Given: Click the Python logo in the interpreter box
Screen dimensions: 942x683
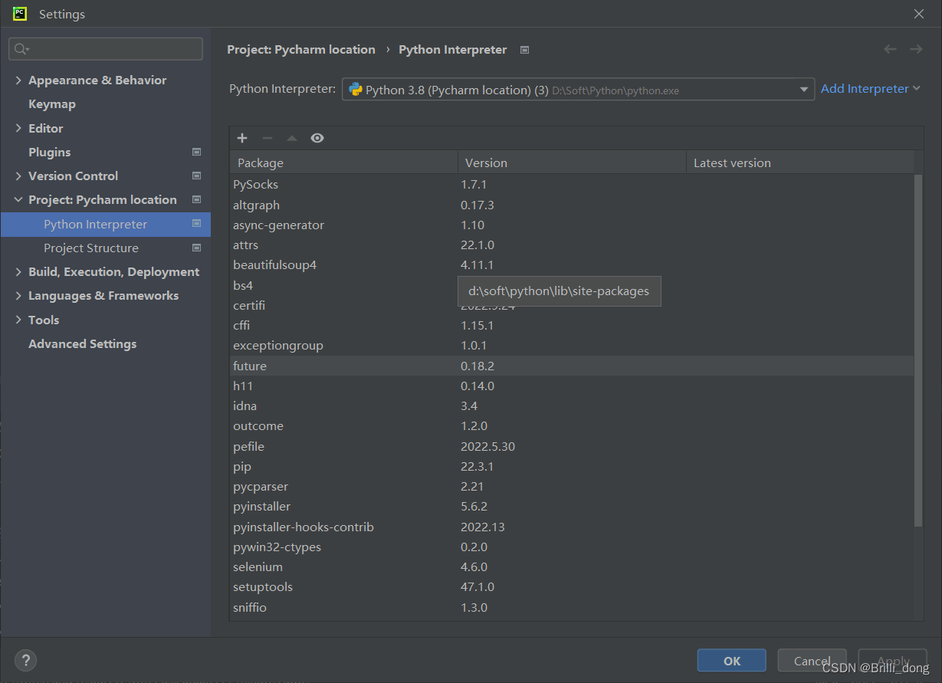Looking at the screenshot, I should click(x=355, y=90).
